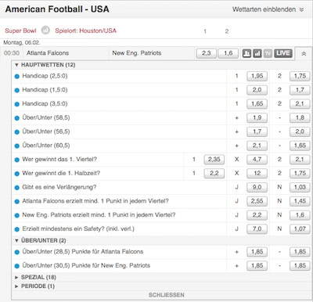Select Handicap (2,5:0) odds 1,75
Viewport: 313px width, 302px height.
point(300,76)
